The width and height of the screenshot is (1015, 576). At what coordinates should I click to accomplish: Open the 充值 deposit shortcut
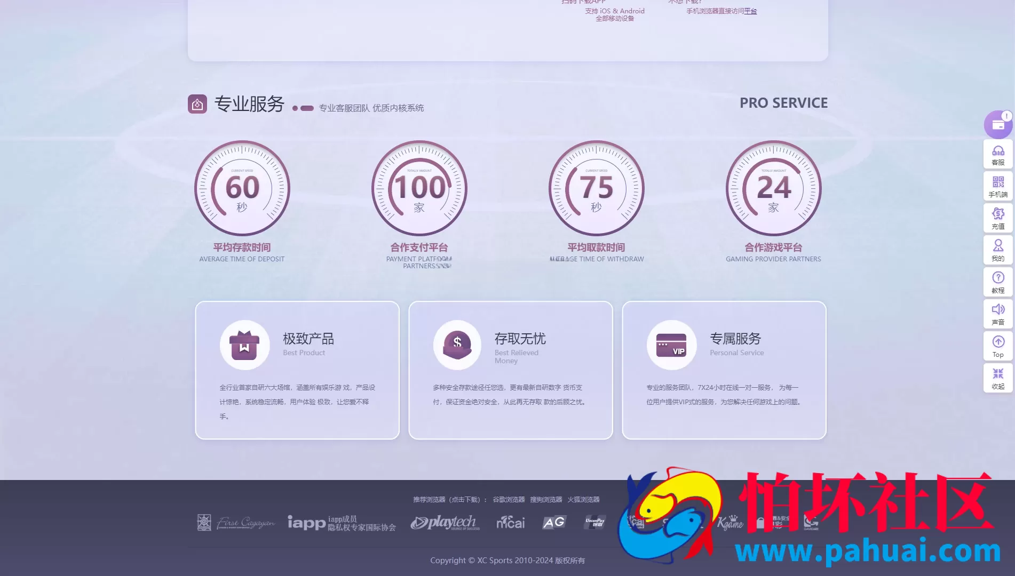click(998, 219)
